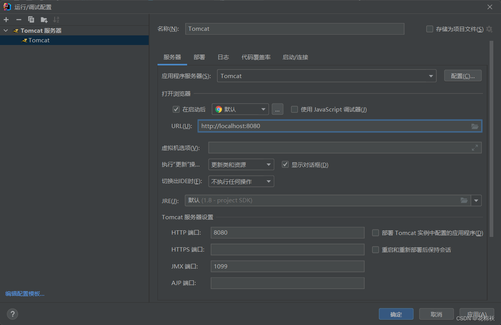Screen dimensions: 501x325
Task: Expand the VM options field icon
Action: [x=475, y=148]
